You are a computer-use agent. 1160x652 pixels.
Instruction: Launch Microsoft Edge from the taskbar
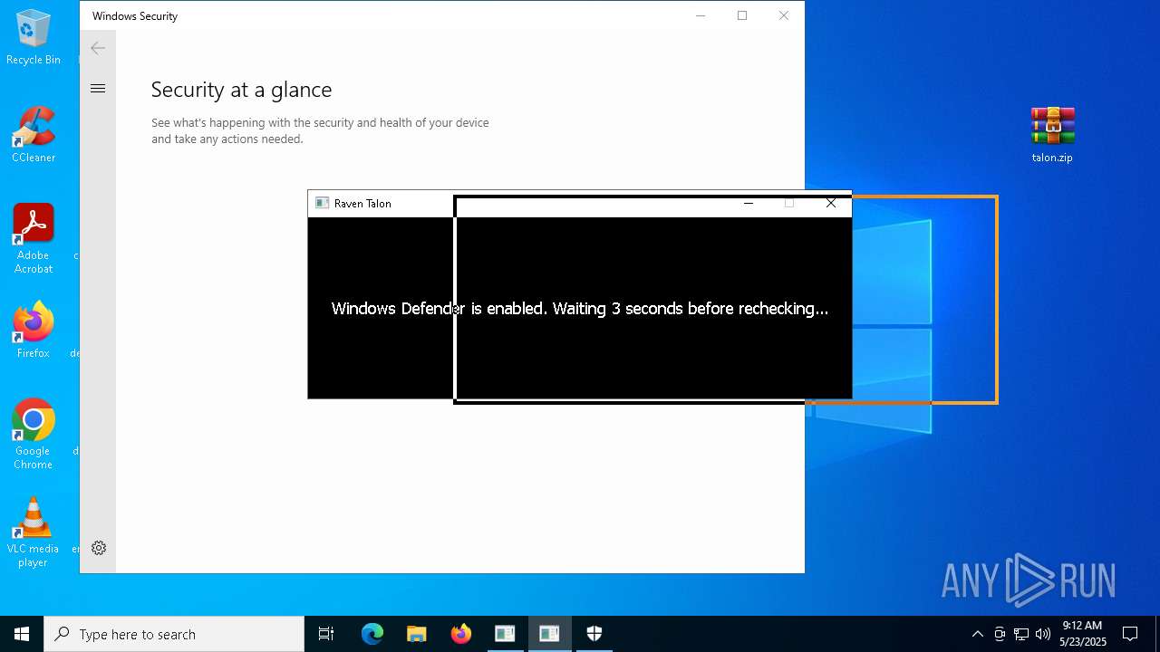click(372, 634)
